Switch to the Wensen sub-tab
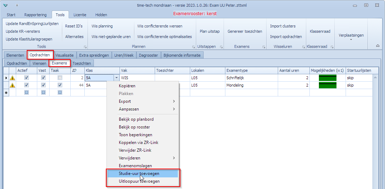This screenshot has width=385, height=189. point(39,63)
